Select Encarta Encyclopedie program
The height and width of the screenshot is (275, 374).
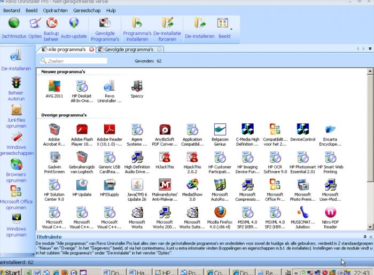point(330,135)
